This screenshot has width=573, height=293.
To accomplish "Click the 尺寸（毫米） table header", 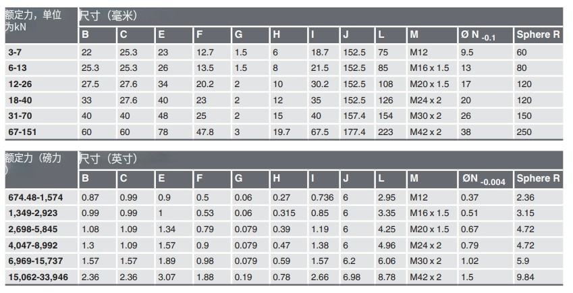I will point(111,15).
